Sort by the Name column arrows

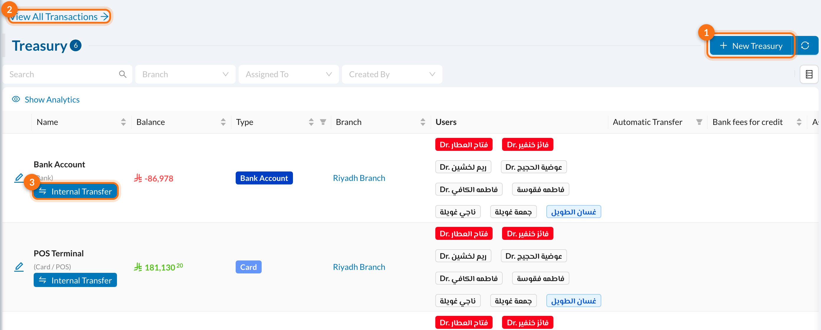(x=123, y=122)
